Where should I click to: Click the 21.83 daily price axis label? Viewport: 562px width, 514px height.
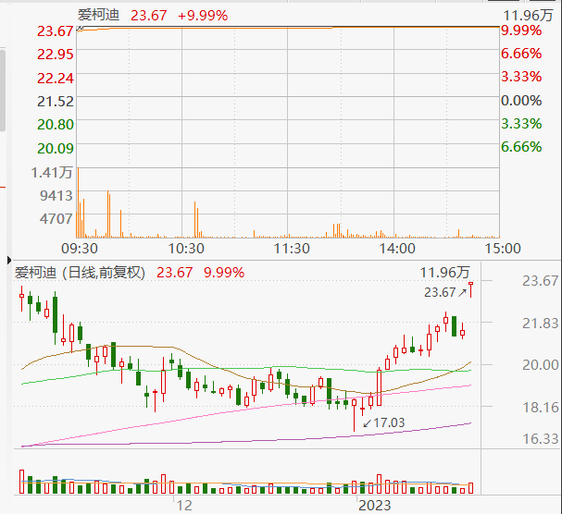(x=540, y=324)
